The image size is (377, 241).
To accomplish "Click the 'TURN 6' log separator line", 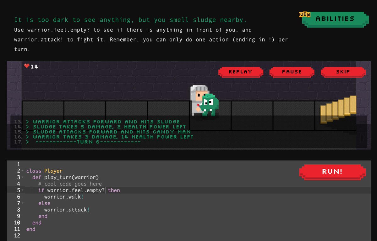I will point(88,142).
